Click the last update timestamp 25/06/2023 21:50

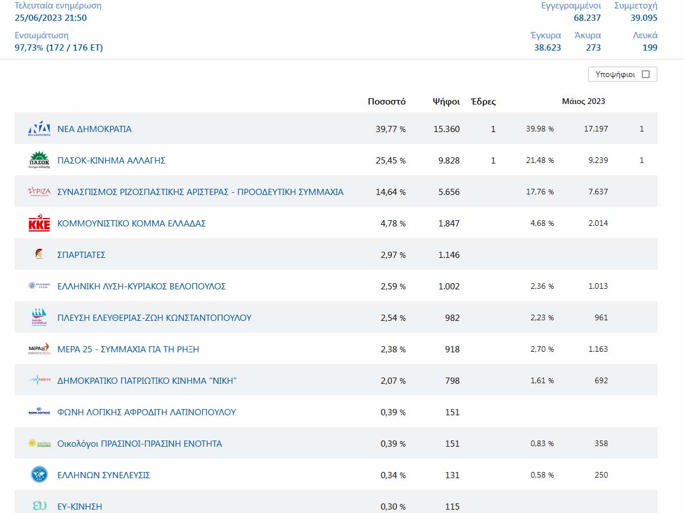pyautogui.click(x=51, y=17)
